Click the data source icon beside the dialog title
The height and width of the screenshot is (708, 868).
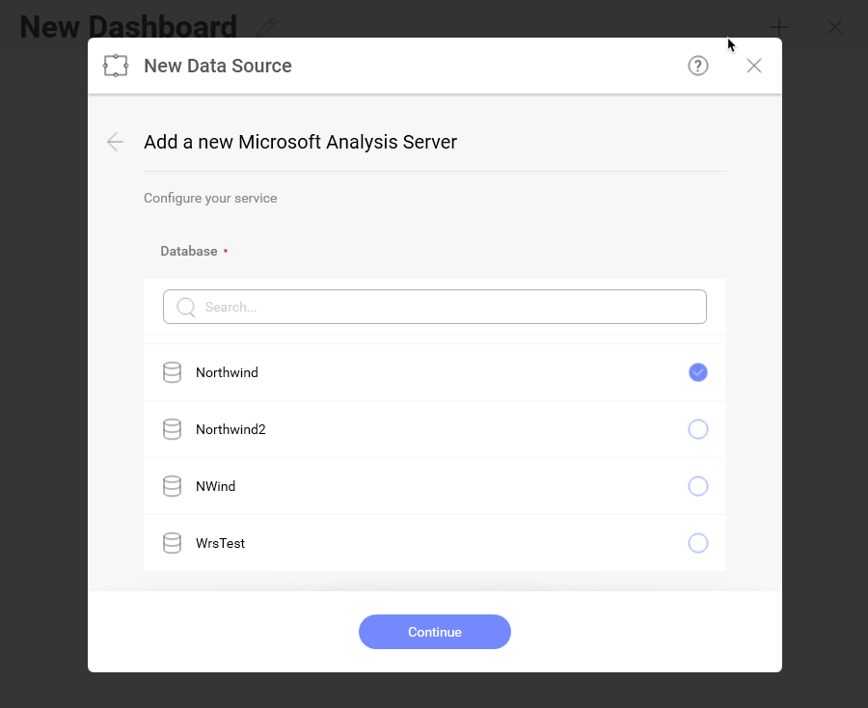(x=116, y=66)
